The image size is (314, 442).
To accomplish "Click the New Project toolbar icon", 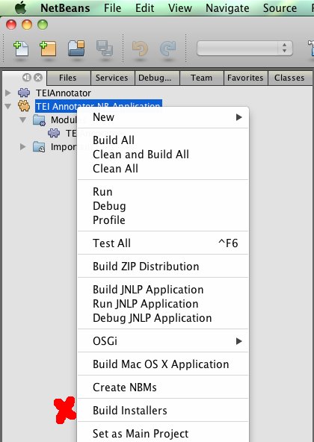I will (48, 49).
